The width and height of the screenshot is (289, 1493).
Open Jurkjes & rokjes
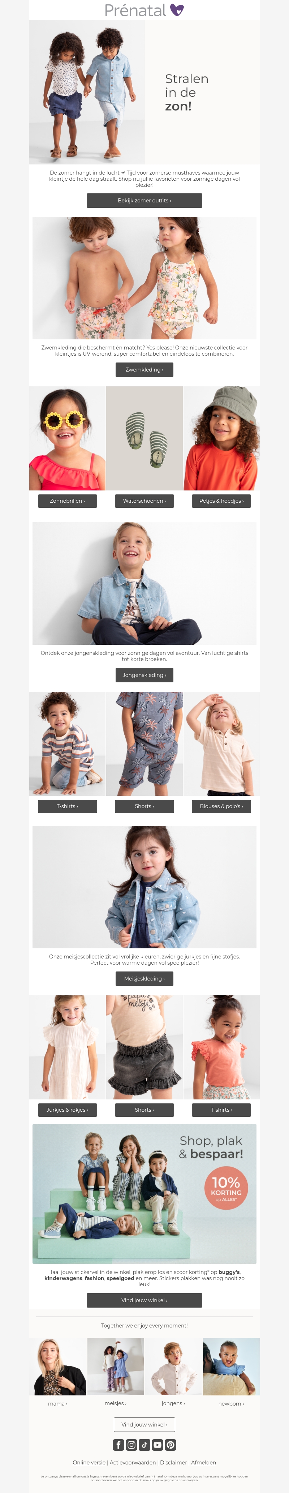[67, 1110]
